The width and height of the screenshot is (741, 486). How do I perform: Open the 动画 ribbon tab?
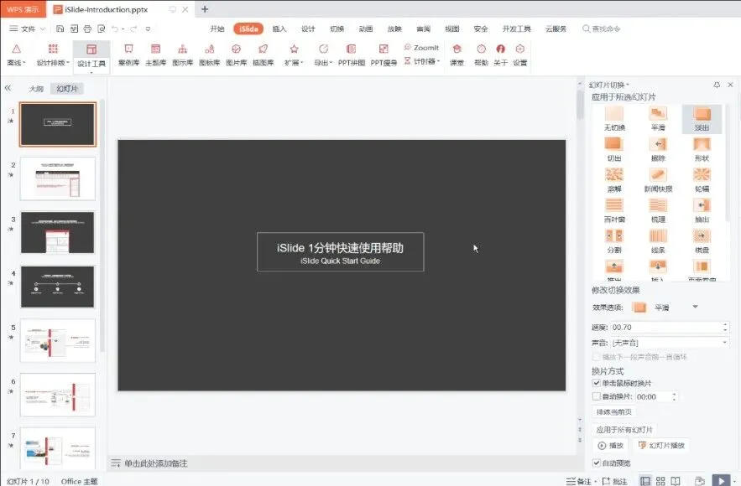[366, 28]
